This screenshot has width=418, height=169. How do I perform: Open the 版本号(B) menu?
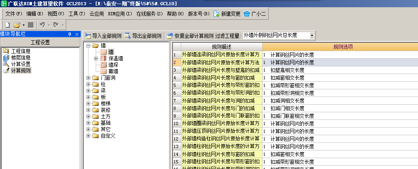tap(199, 14)
